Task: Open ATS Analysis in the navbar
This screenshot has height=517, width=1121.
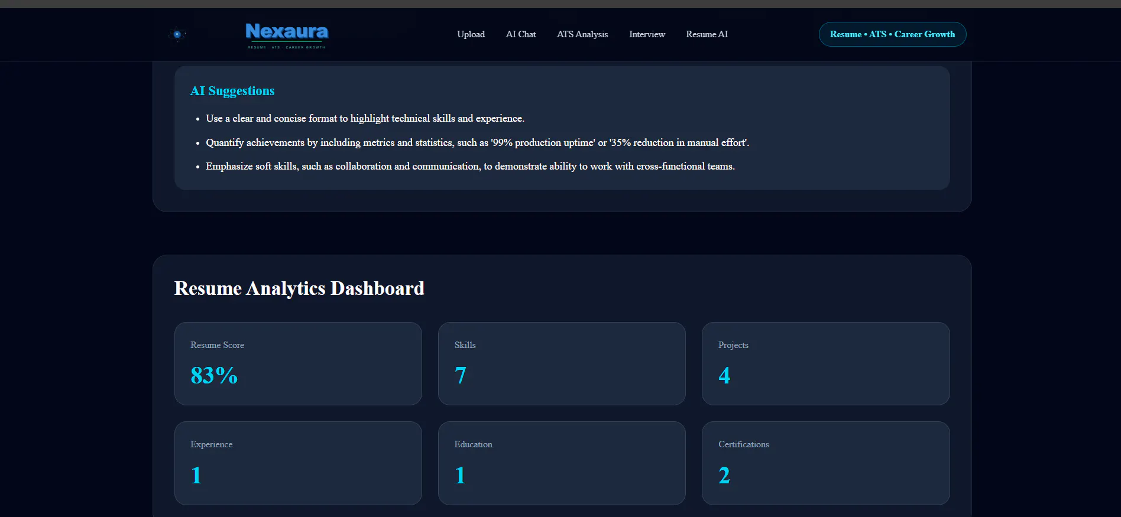Action: click(582, 34)
